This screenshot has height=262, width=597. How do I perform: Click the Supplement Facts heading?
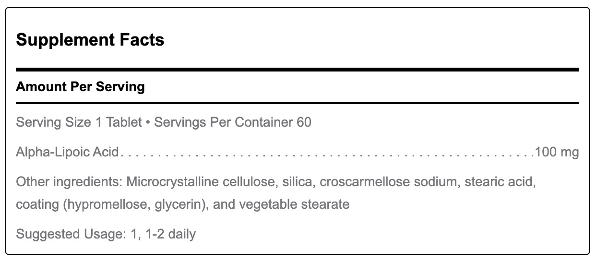point(90,40)
